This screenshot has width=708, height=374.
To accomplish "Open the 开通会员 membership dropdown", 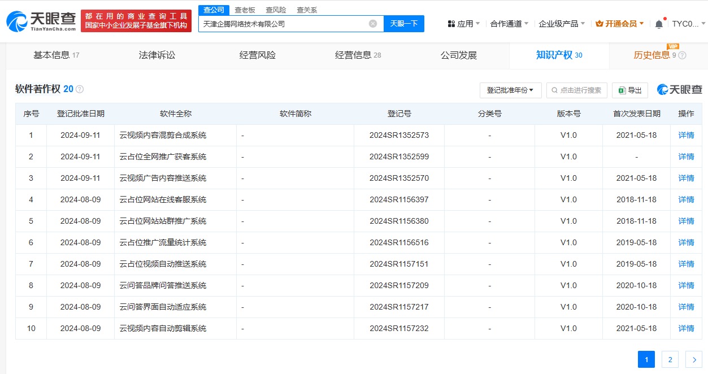I will click(x=620, y=24).
